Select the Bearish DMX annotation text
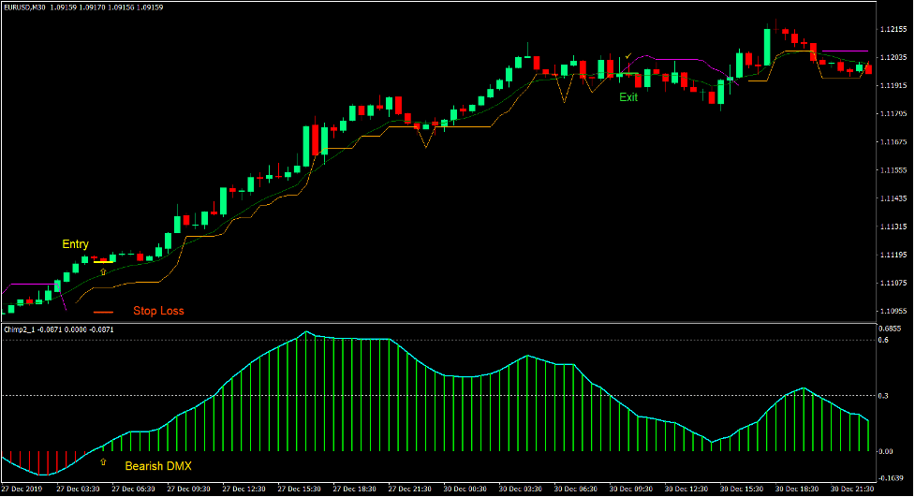915x497 pixels. pyautogui.click(x=159, y=463)
